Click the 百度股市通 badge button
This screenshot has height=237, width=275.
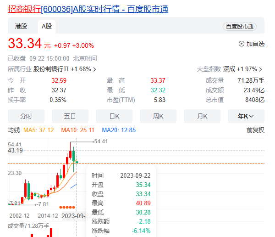pyautogui.click(x=240, y=27)
